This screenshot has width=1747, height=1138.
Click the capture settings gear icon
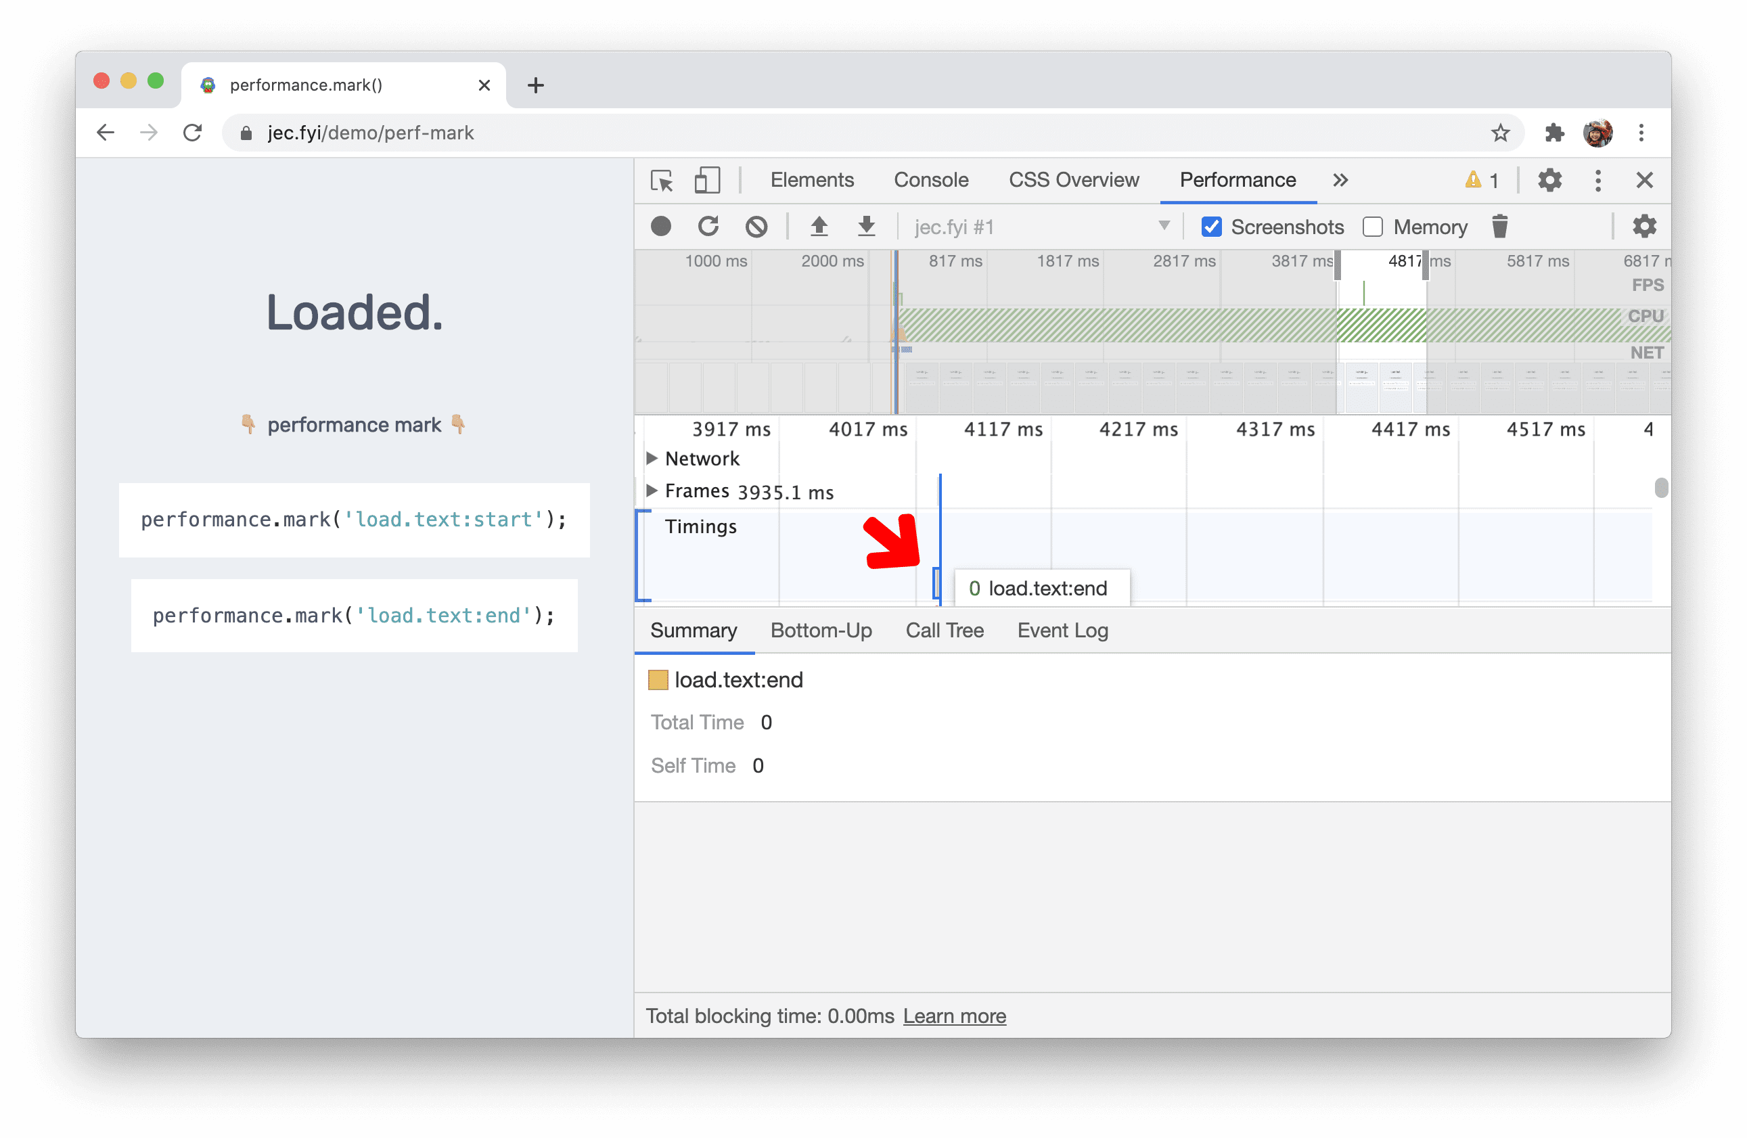[1644, 227]
